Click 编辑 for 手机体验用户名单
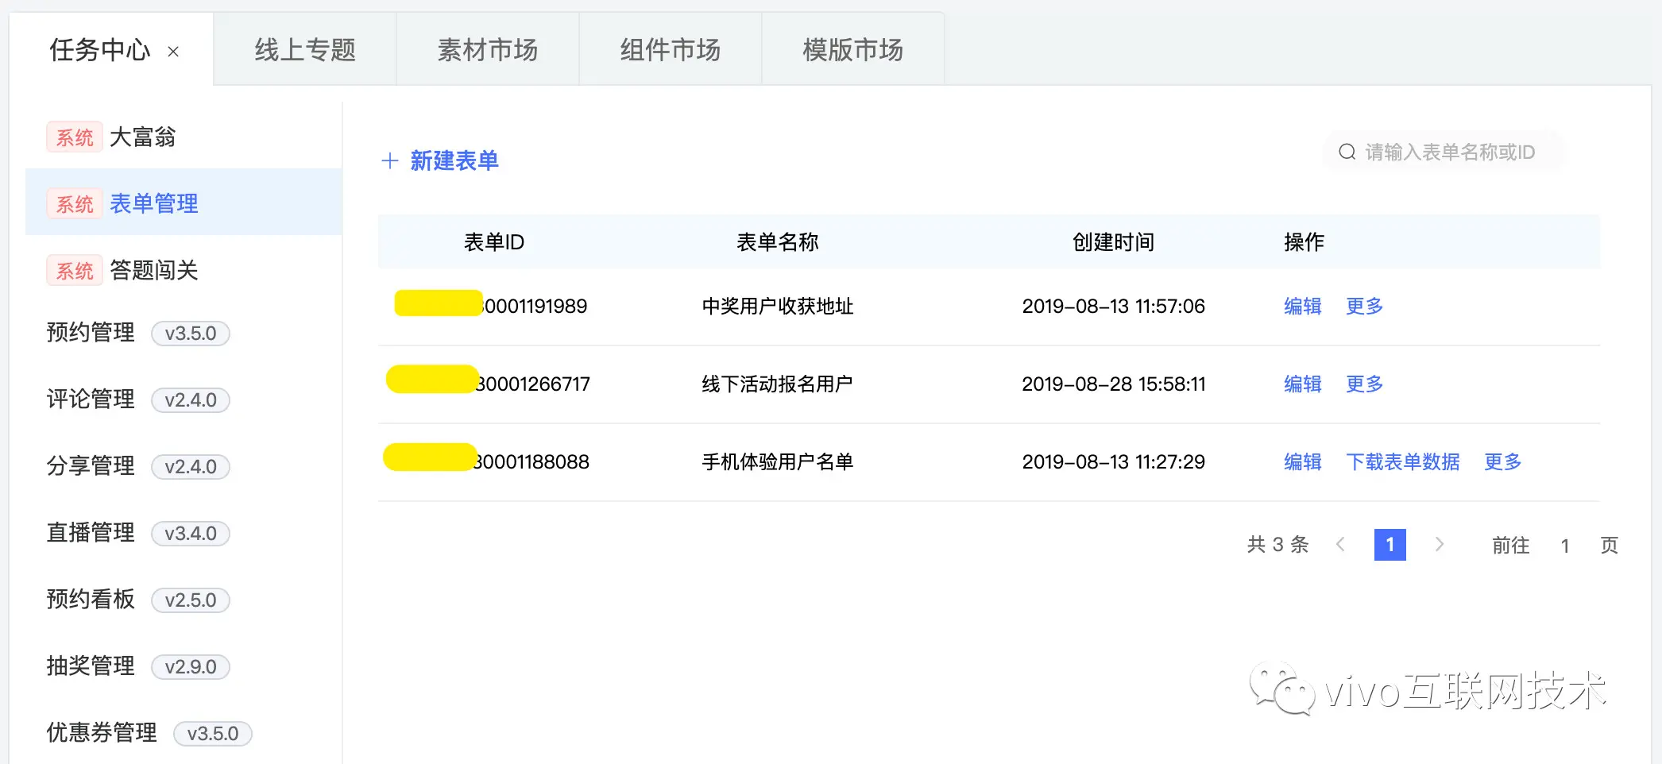1662x764 pixels. coord(1303,461)
